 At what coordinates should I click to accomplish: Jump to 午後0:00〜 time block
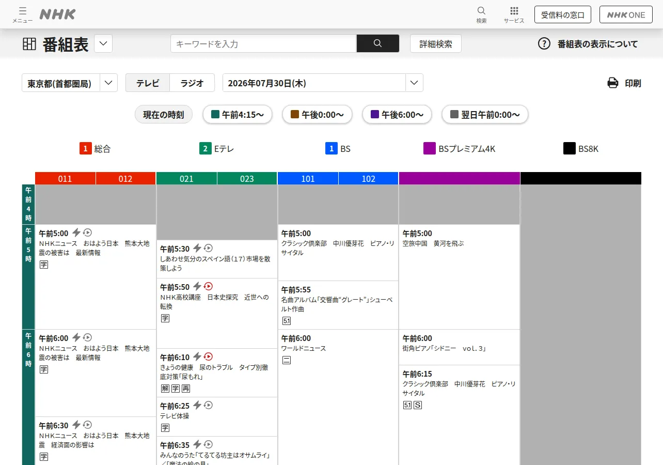(317, 115)
